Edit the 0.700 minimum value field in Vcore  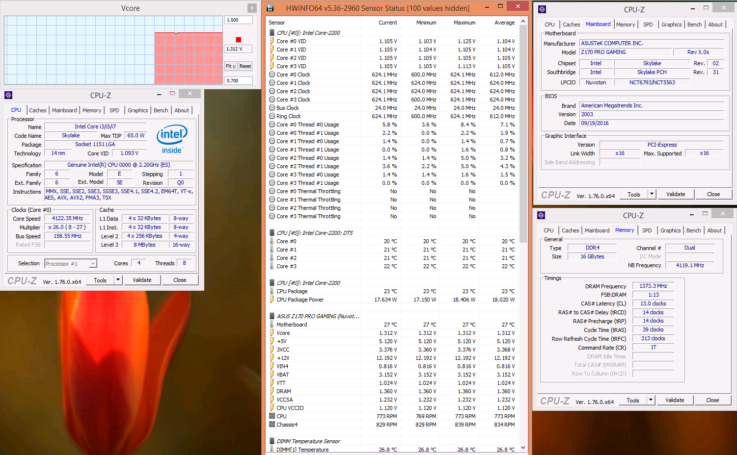click(239, 81)
